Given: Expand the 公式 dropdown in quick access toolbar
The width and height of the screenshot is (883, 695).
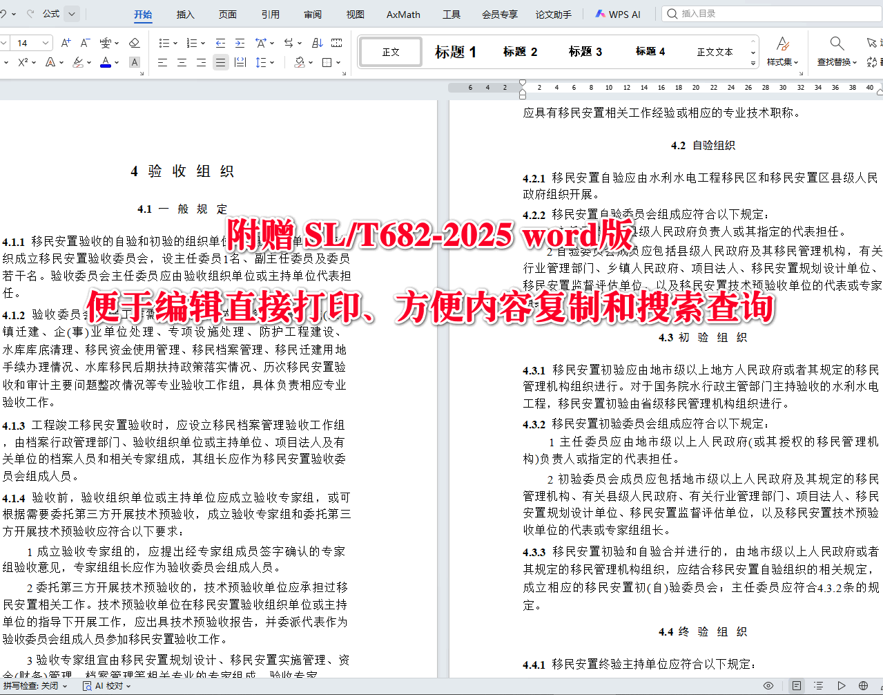Looking at the screenshot, I should tap(73, 13).
